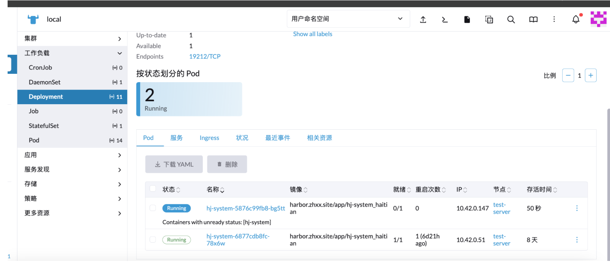The image size is (610, 267).
Task: Open row actions menu for hj-system-5876c99fb8-bg5tt
Action: coord(577,208)
